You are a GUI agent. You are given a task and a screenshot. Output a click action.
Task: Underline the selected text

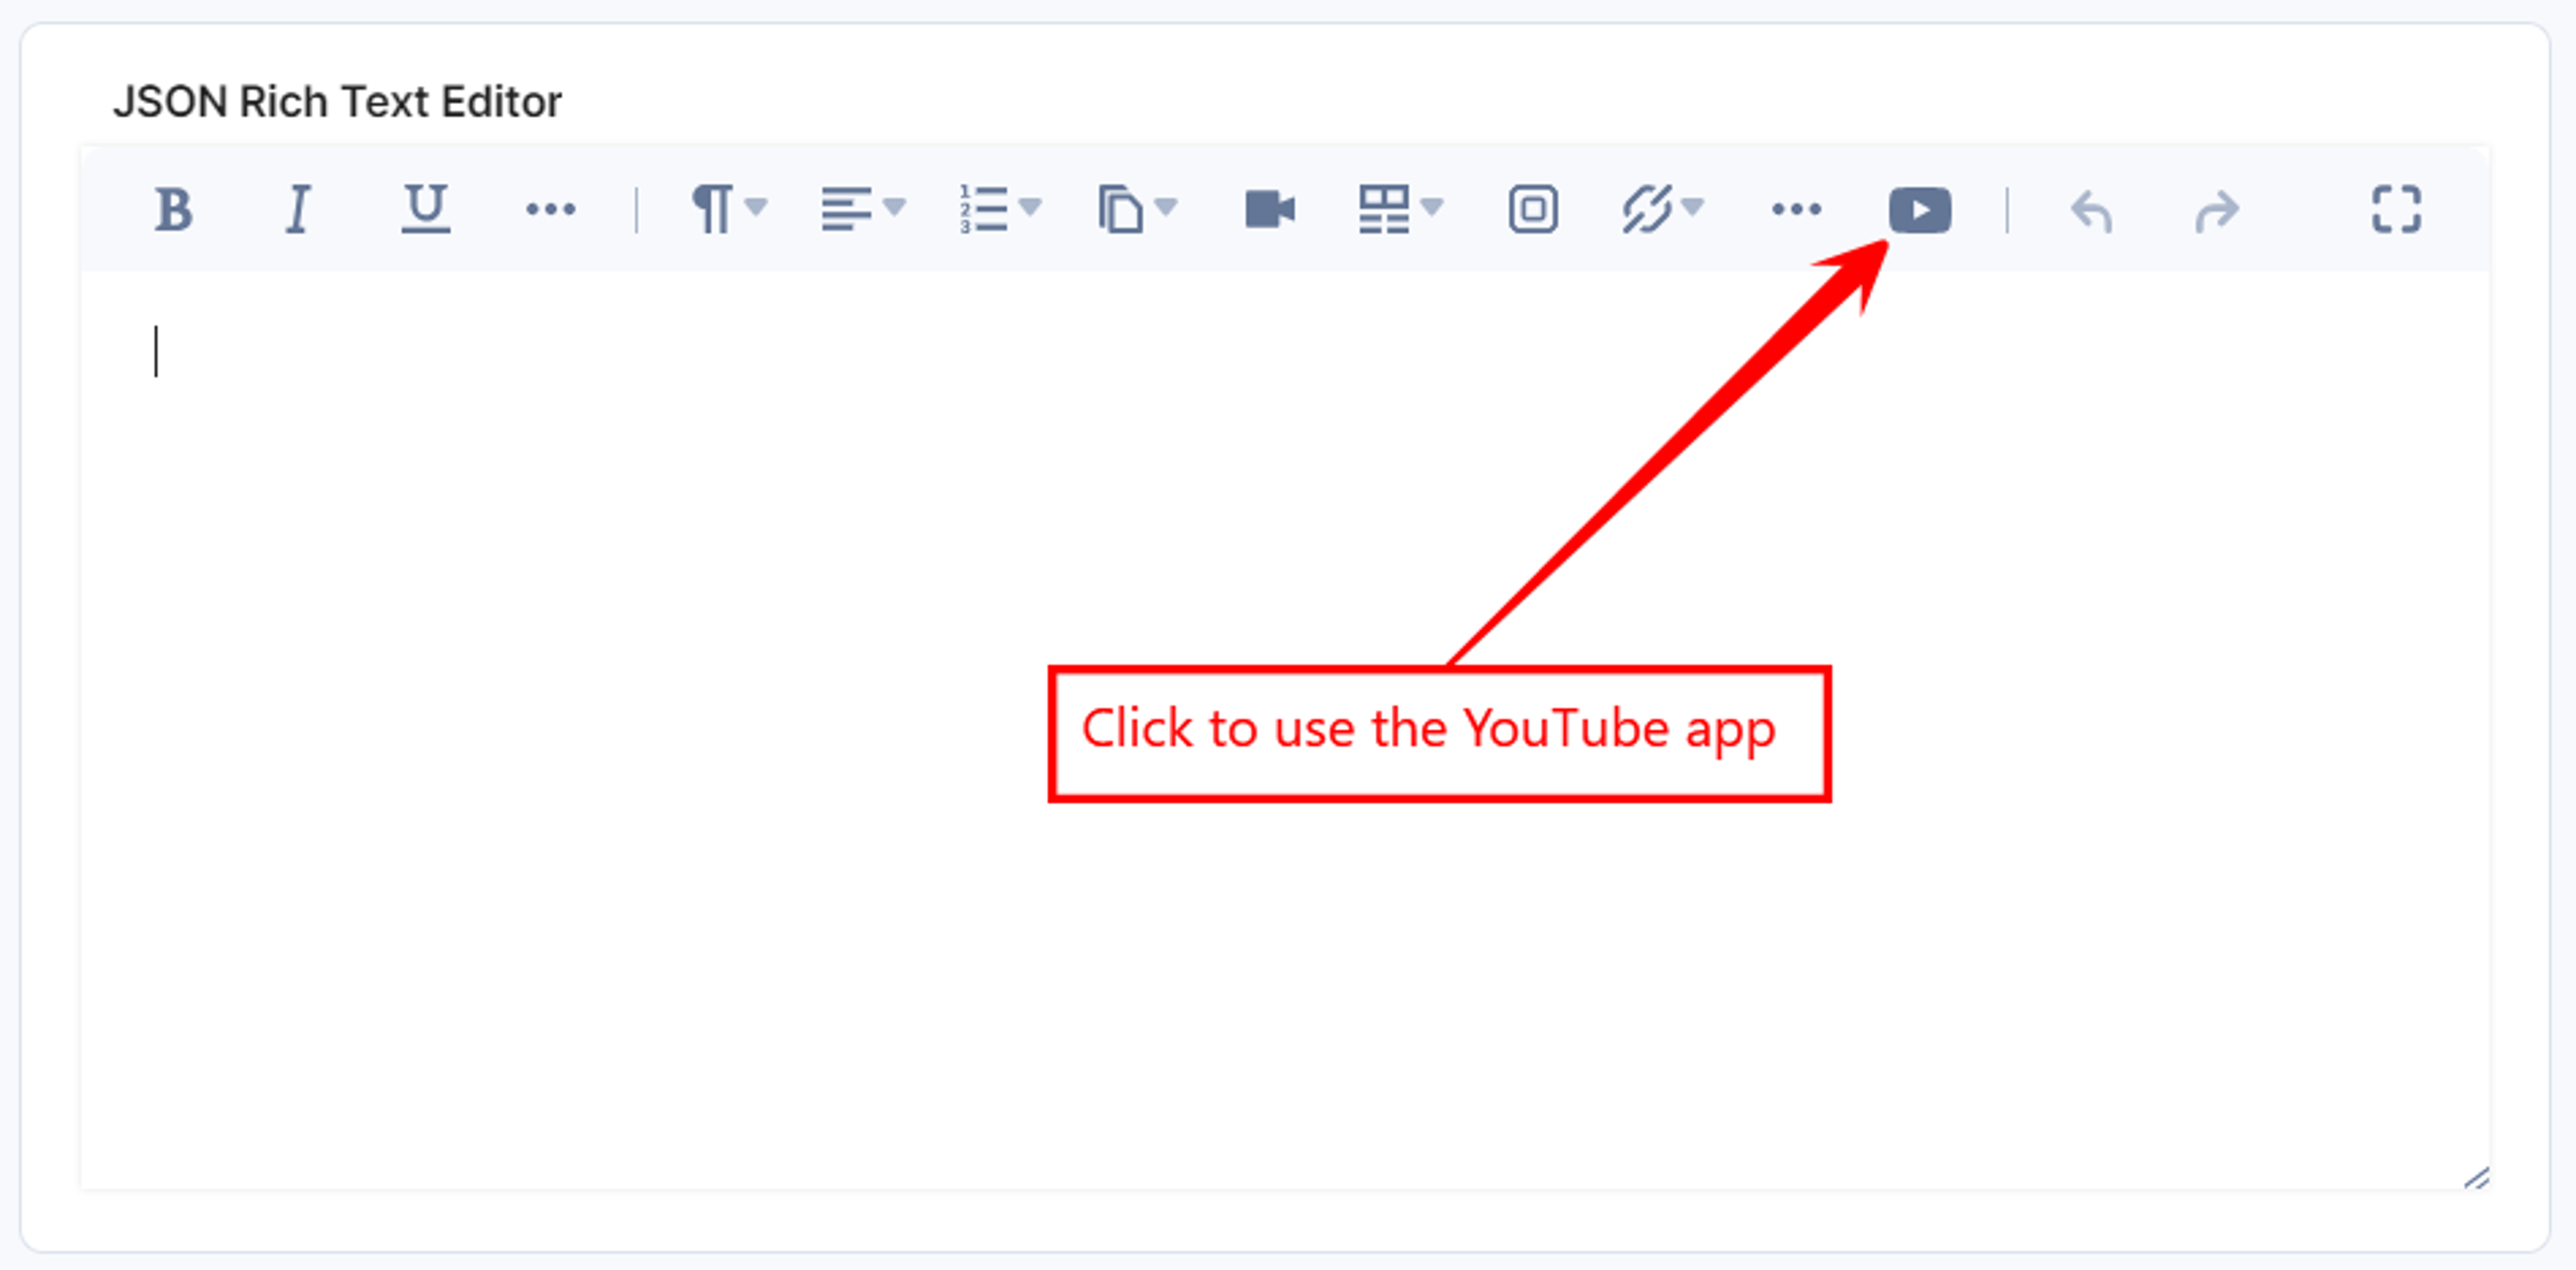click(426, 210)
